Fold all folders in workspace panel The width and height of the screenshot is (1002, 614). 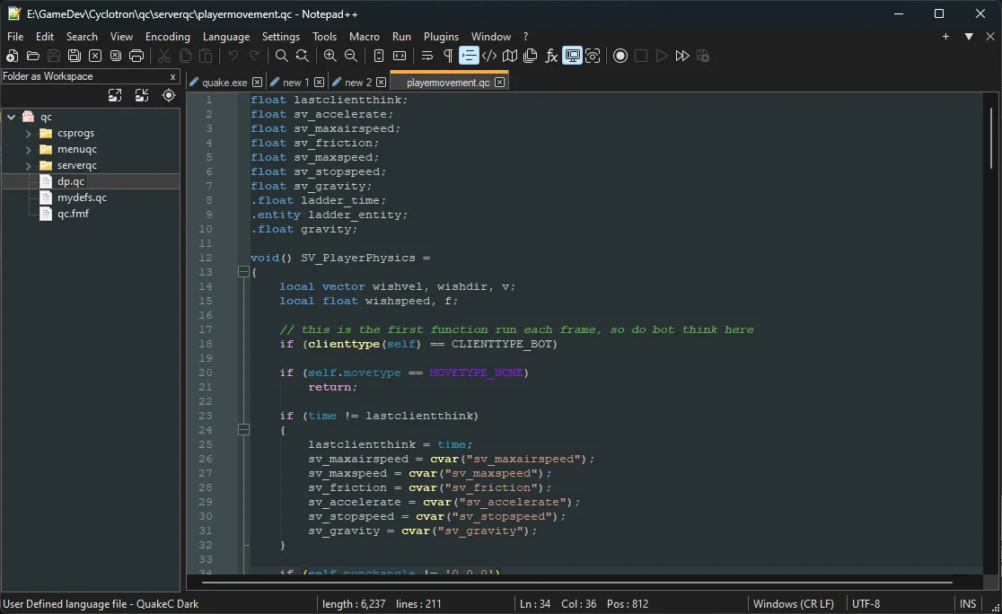[x=142, y=95]
